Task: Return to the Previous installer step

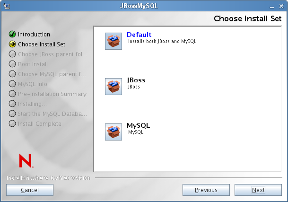Action: (206, 190)
